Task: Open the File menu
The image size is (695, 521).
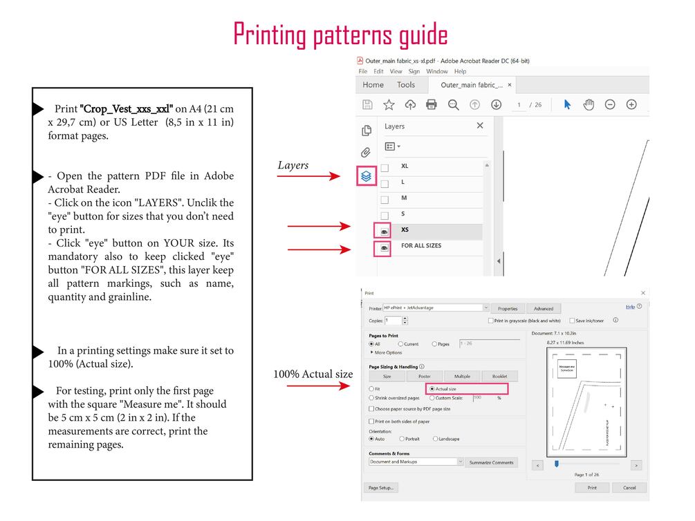Action: pos(363,71)
